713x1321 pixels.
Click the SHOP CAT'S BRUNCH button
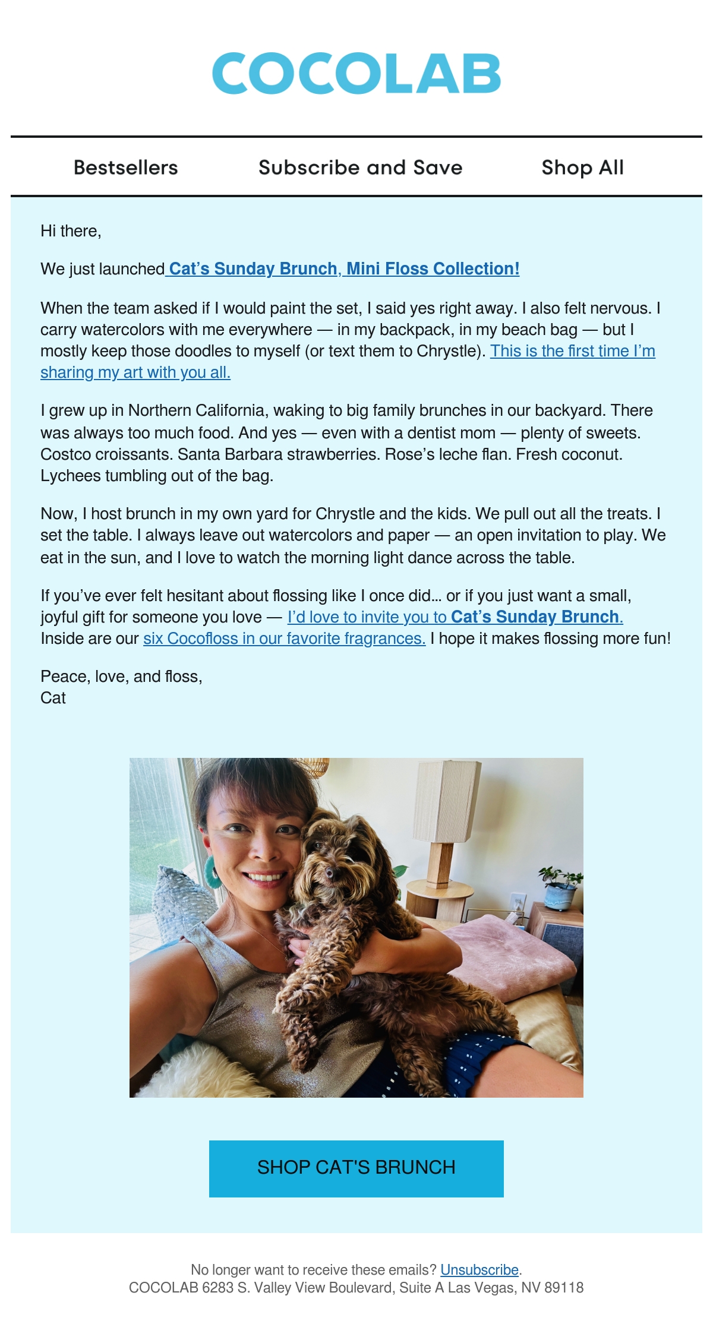click(356, 1168)
